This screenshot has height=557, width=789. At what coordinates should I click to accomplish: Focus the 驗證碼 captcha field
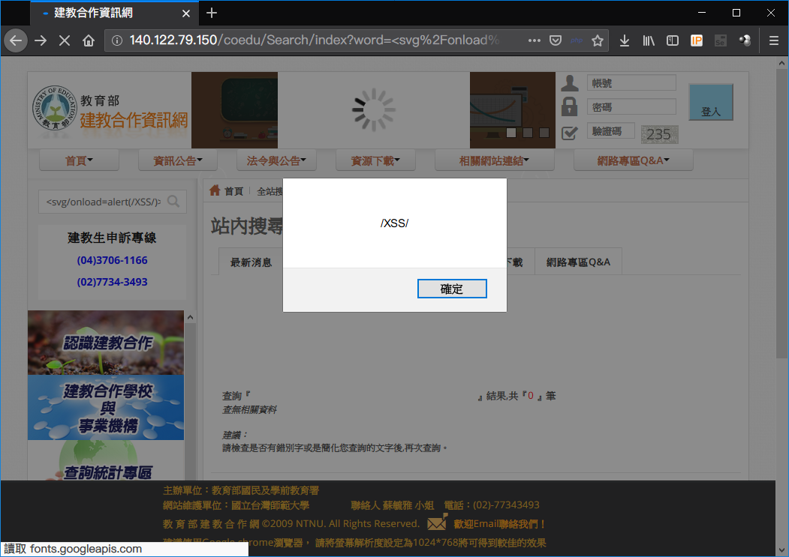click(x=611, y=131)
